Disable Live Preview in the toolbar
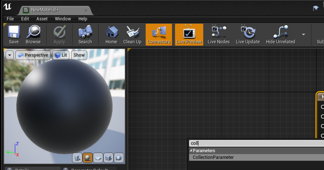 pyautogui.click(x=189, y=35)
